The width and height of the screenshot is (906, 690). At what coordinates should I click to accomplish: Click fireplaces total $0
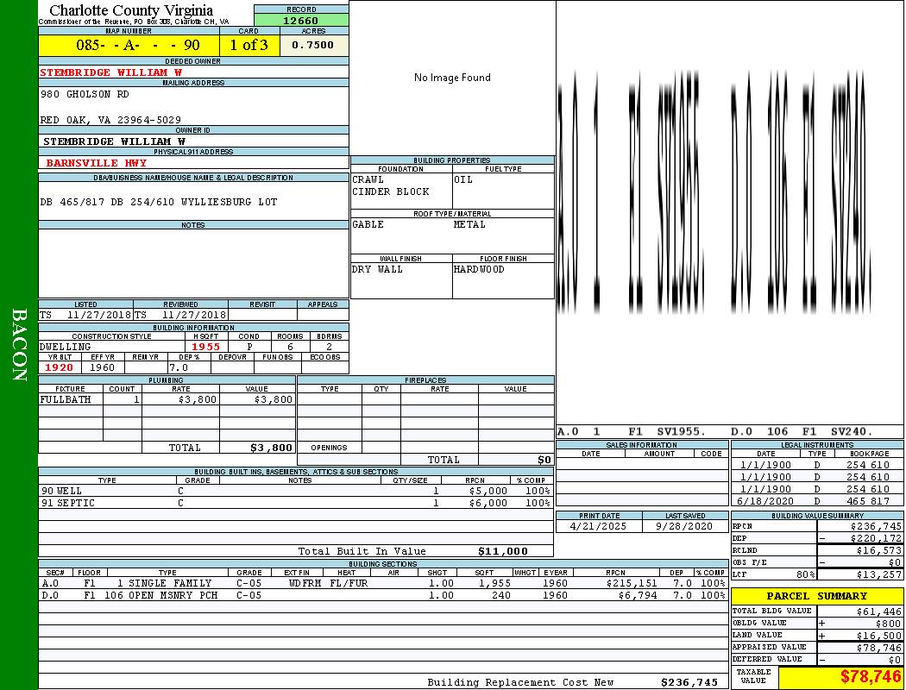544,460
